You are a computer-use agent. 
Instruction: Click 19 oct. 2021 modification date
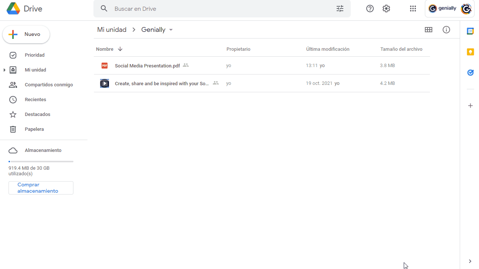pos(319,83)
